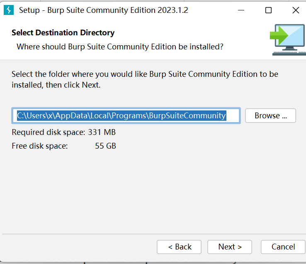Open the Browse folder dialog
306x264 pixels.
point(270,116)
